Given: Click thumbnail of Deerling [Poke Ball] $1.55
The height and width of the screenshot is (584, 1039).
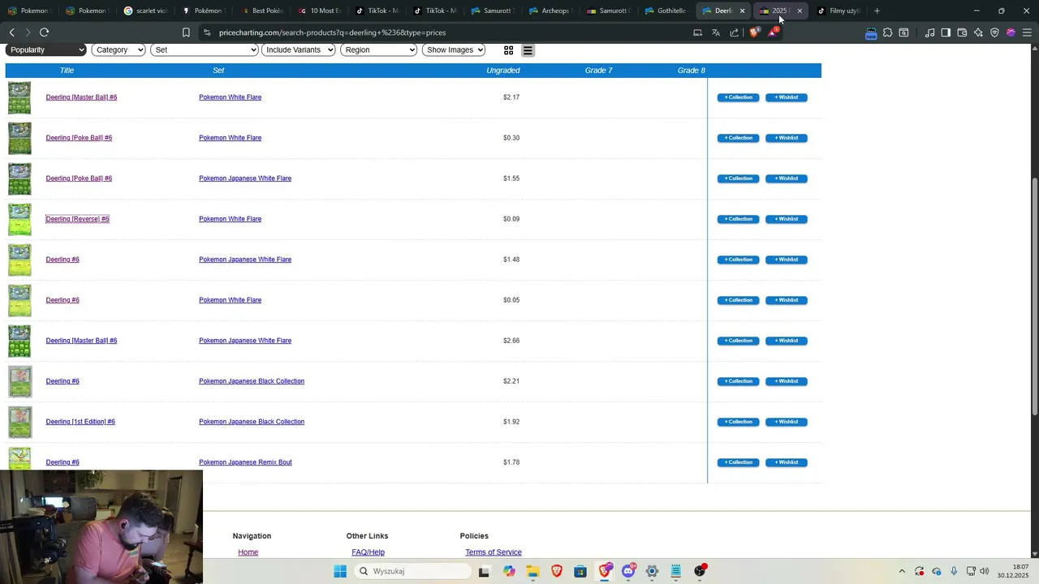Looking at the screenshot, I should pos(19,178).
